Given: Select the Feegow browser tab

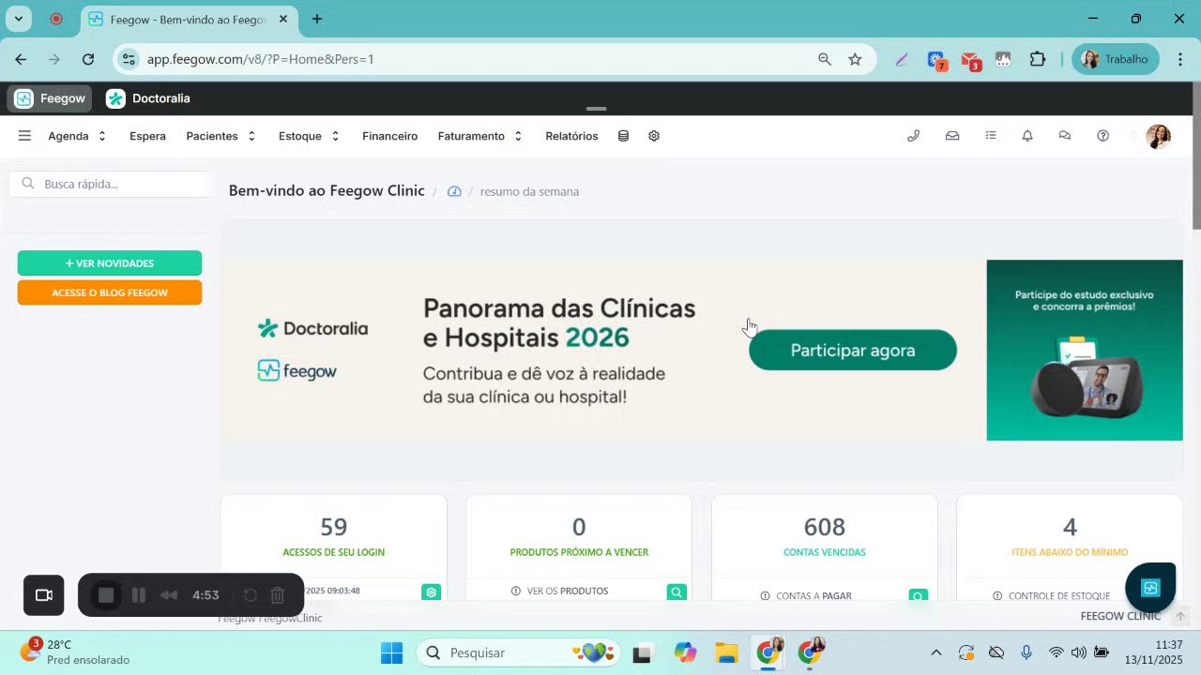Looking at the screenshot, I should [188, 19].
